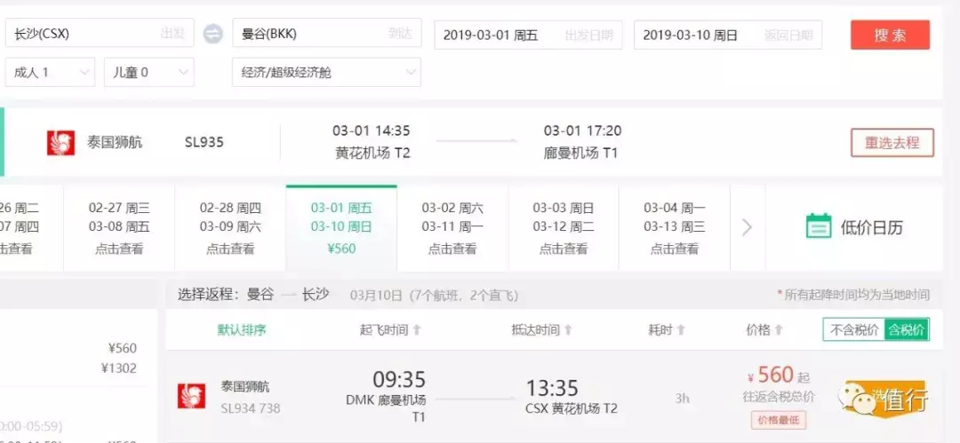Click the 09:35 departure time
This screenshot has height=443, width=960.
pyautogui.click(x=399, y=379)
